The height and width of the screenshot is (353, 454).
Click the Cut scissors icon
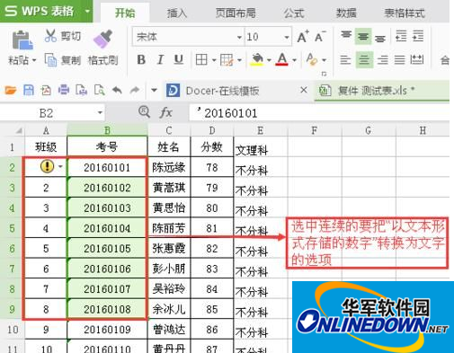[50, 35]
